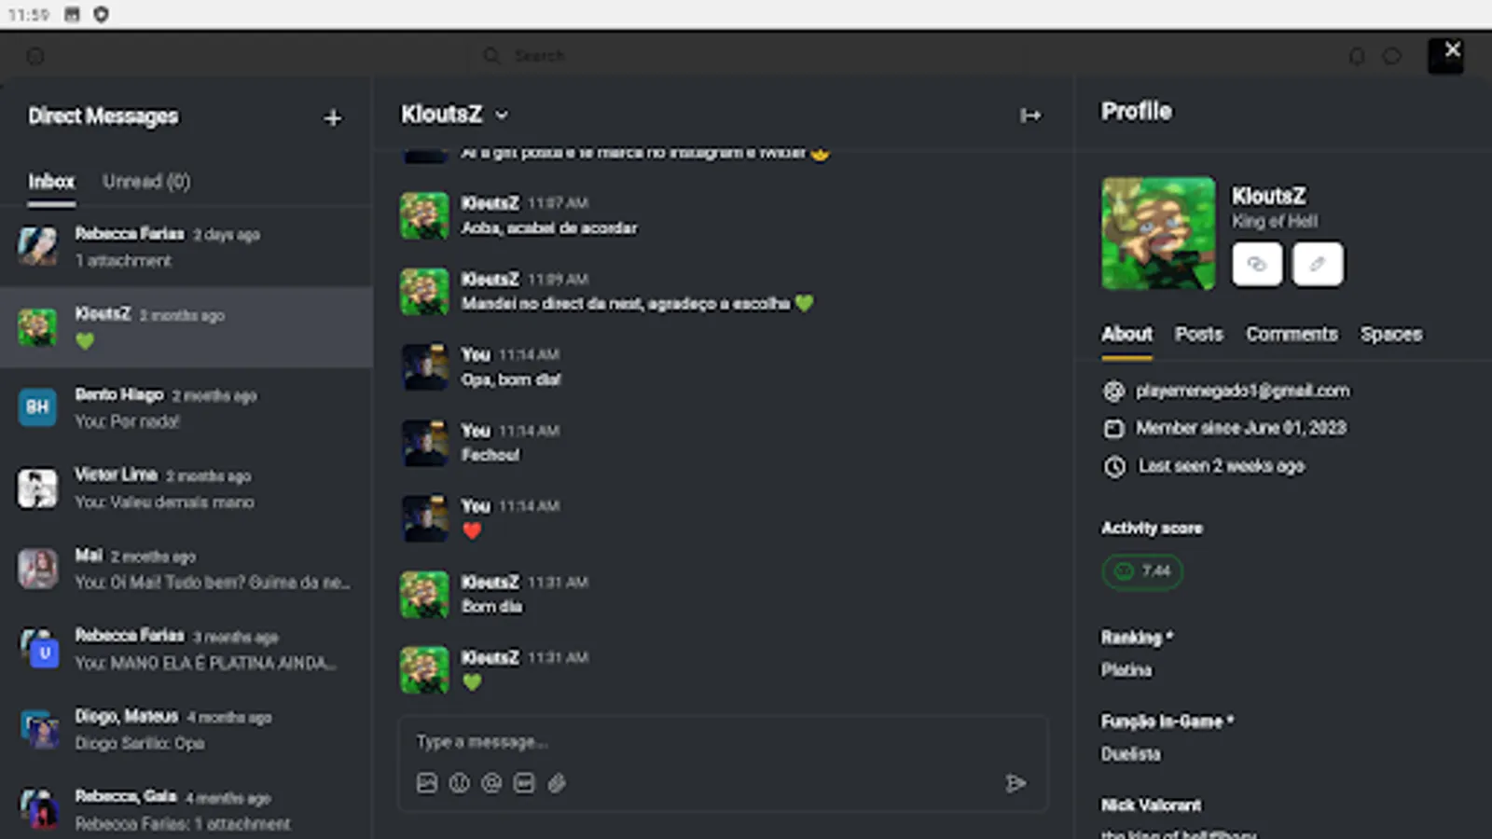Collapse the profile panel arrow icon
1492x839 pixels.
click(1030, 116)
